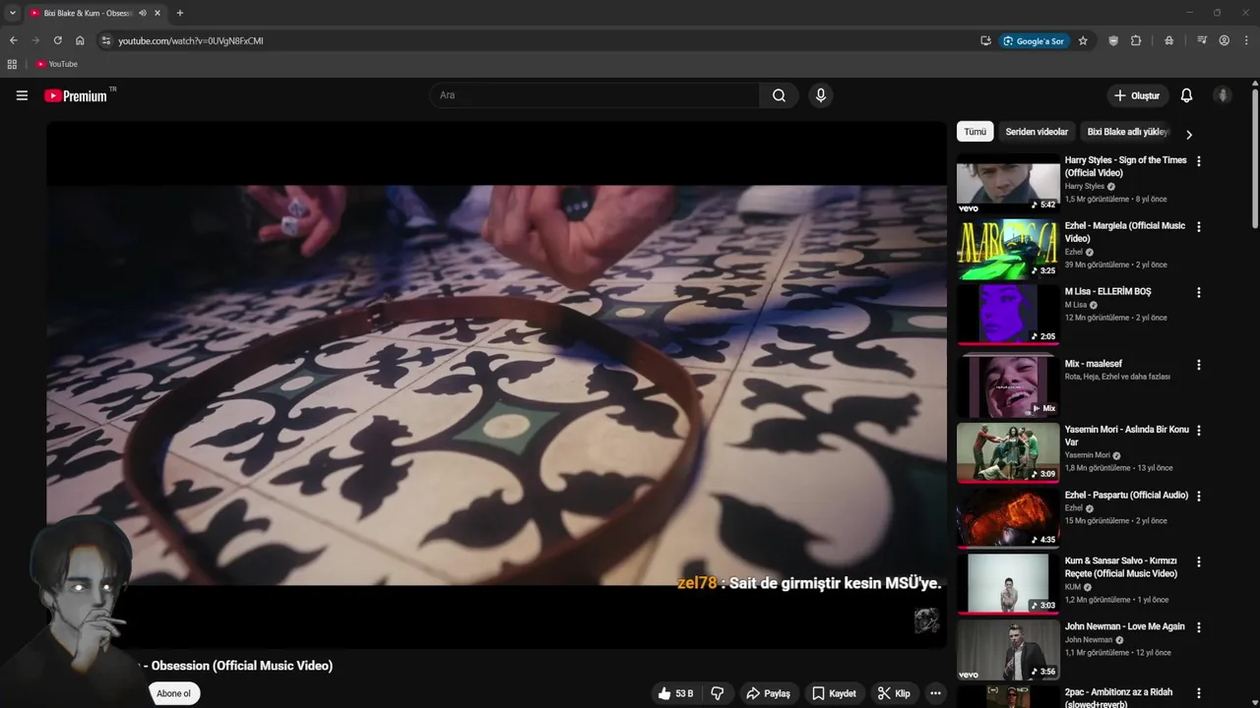The image size is (1260, 708).
Task: Open the Mix - maalesef playlist thumbnail
Action: [1008, 385]
